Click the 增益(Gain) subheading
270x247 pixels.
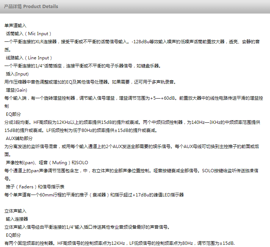tap(17, 90)
